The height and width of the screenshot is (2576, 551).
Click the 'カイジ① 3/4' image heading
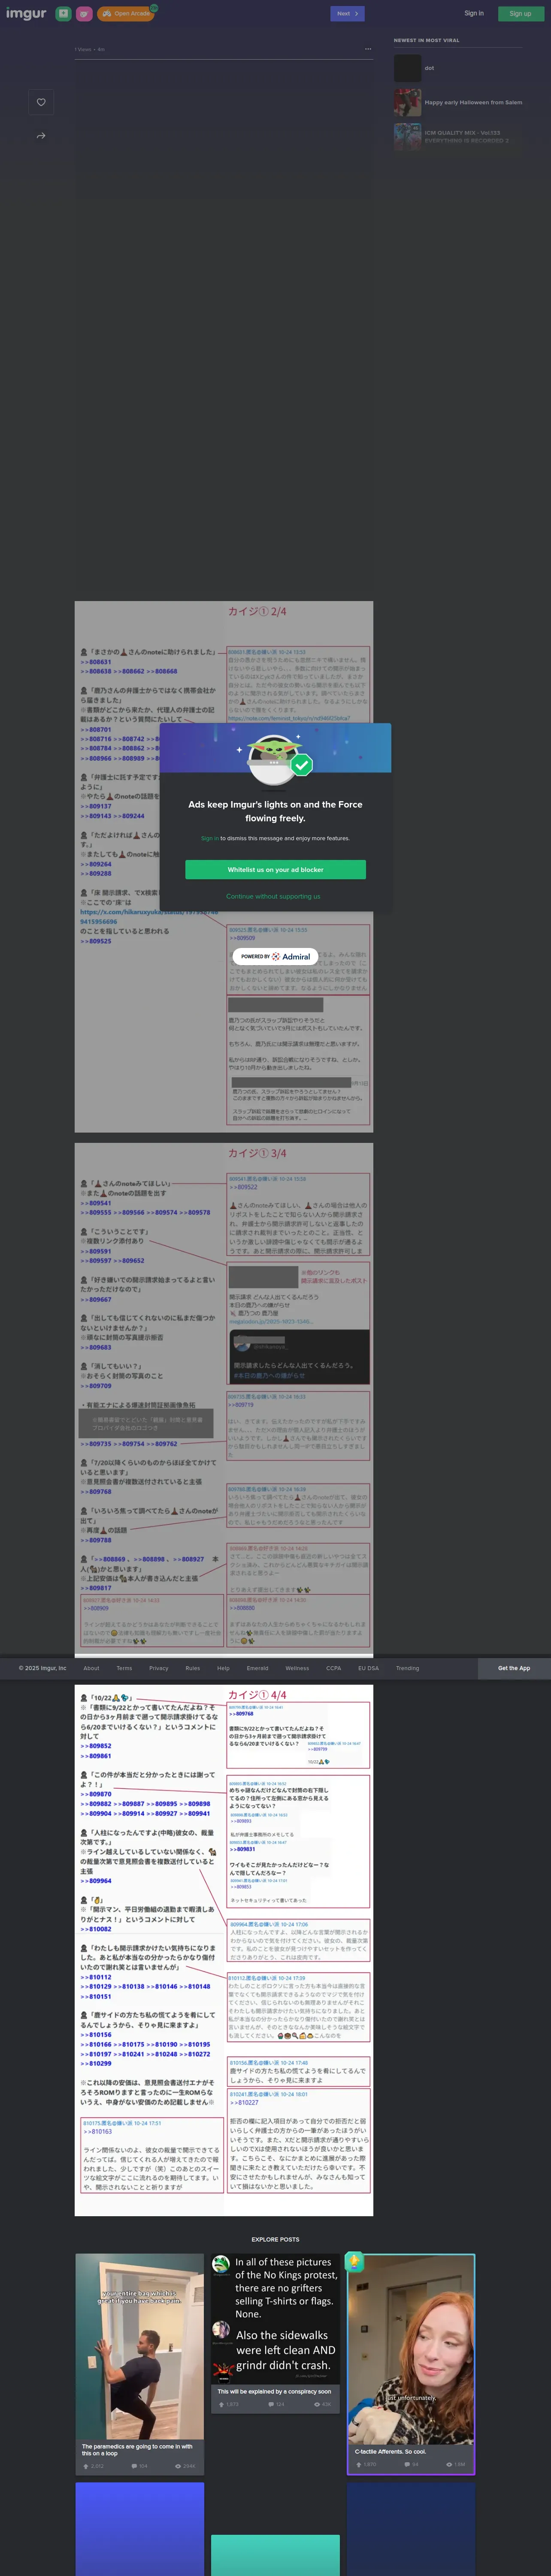click(257, 1153)
